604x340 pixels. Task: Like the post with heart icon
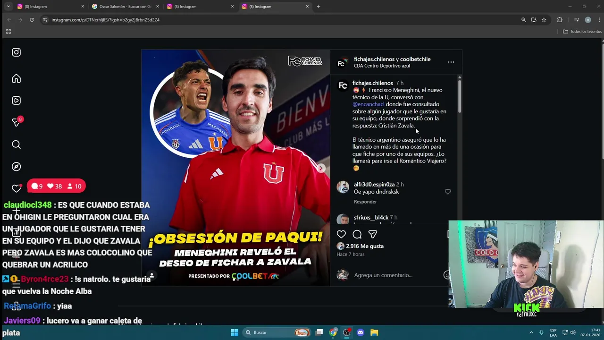pyautogui.click(x=341, y=234)
